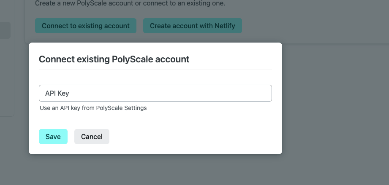
Task: Cancel the PolyScale connection dialog
Action: tap(92, 137)
